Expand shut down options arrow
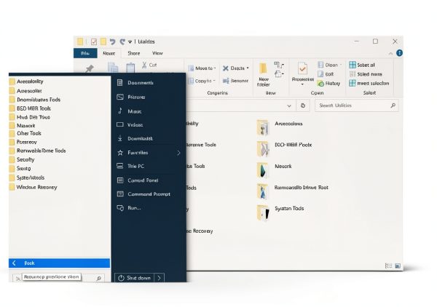Viewport: 437px width, 307px height. coord(159,278)
